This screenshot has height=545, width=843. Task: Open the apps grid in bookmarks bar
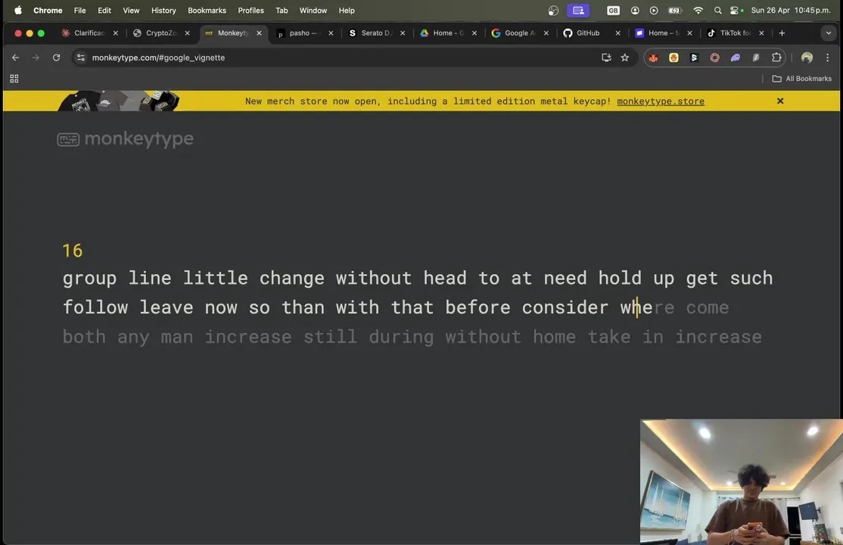click(x=14, y=79)
